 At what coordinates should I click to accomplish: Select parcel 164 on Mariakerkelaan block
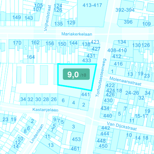tap(31, 57)
